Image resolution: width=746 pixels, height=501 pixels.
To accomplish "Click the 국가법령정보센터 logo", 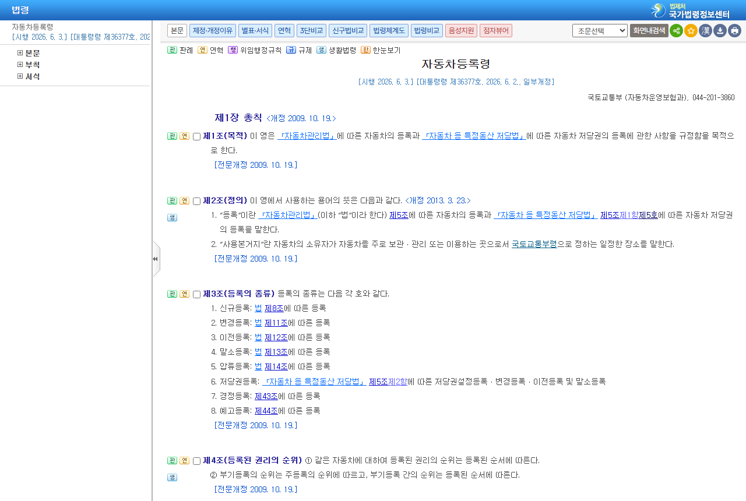I will (x=691, y=10).
